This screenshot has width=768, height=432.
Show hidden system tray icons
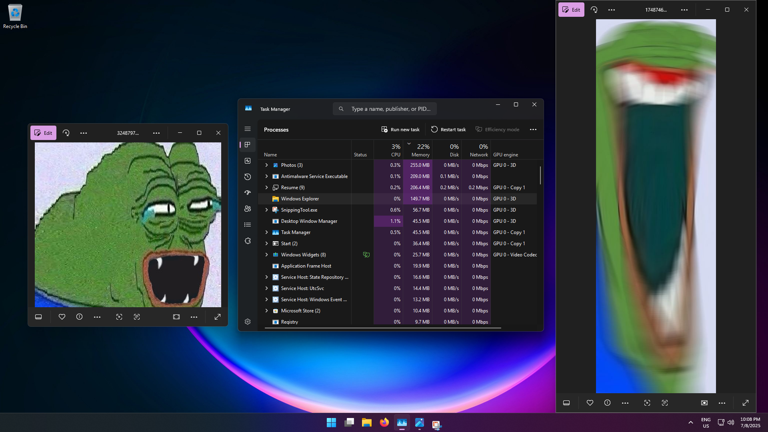pyautogui.click(x=691, y=422)
